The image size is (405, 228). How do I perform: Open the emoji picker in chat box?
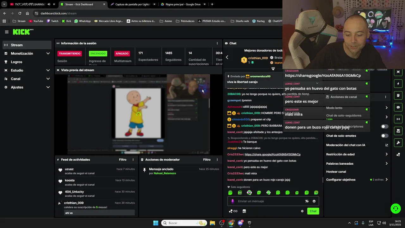314,201
